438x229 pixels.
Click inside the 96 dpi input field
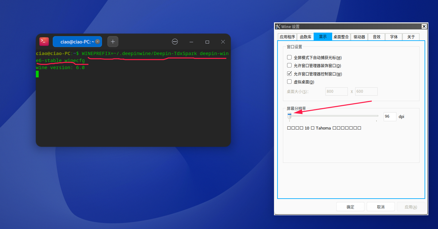pos(389,116)
